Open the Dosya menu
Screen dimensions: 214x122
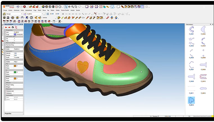5,10
